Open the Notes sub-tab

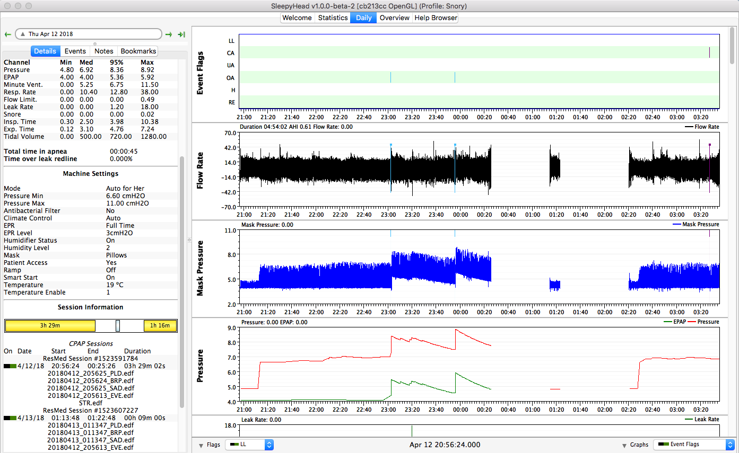(104, 51)
